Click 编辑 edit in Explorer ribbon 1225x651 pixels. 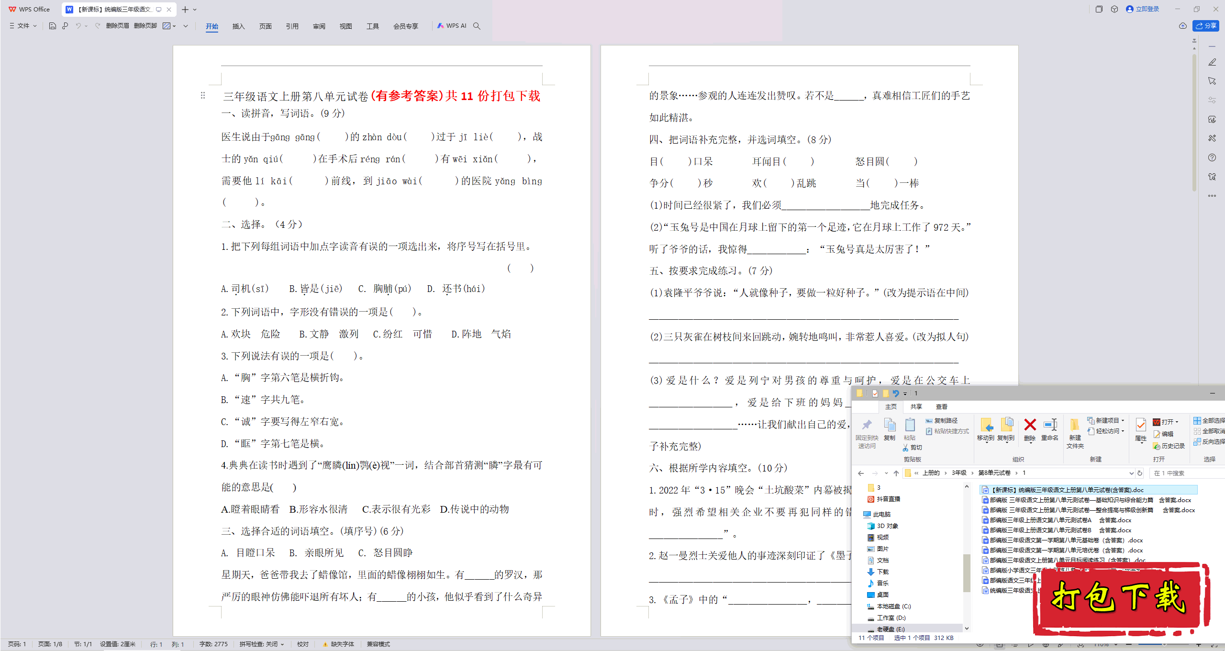[x=1163, y=434]
